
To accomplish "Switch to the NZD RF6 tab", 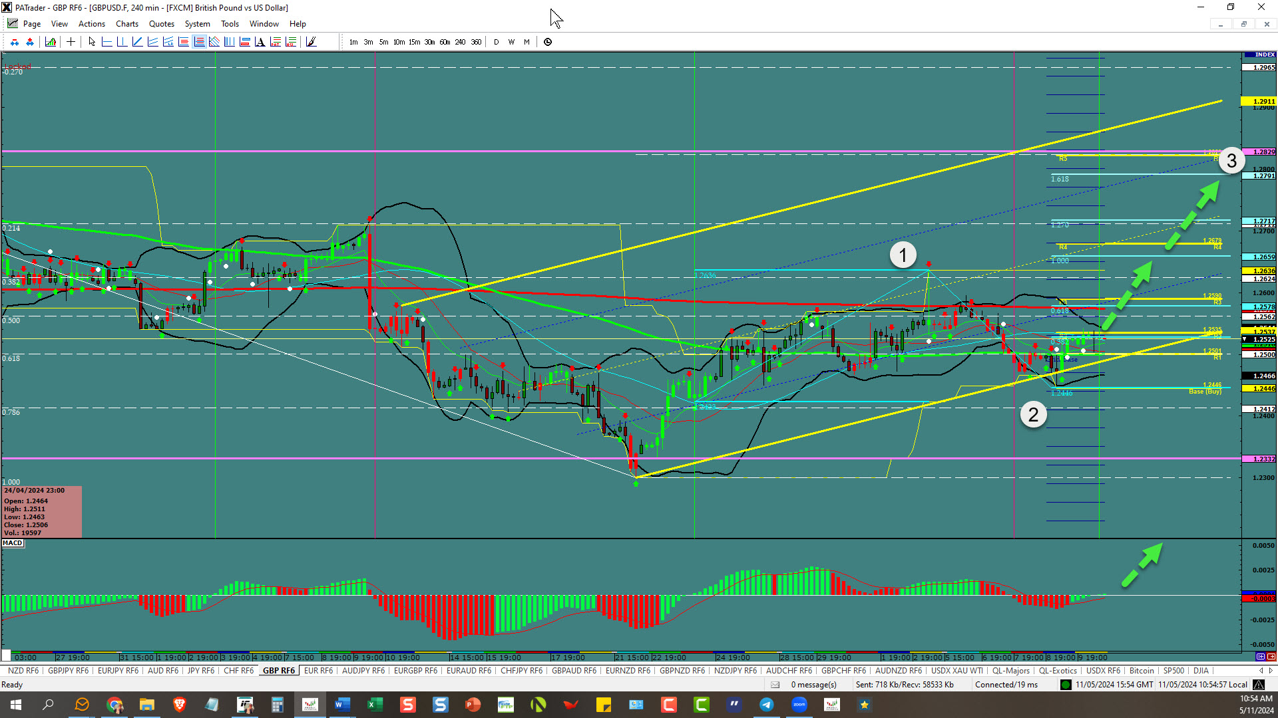I will [x=23, y=671].
